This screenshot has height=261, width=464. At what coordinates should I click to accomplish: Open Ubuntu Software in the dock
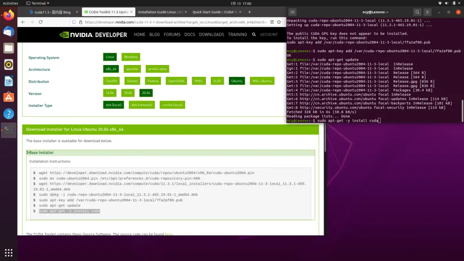click(x=8, y=98)
